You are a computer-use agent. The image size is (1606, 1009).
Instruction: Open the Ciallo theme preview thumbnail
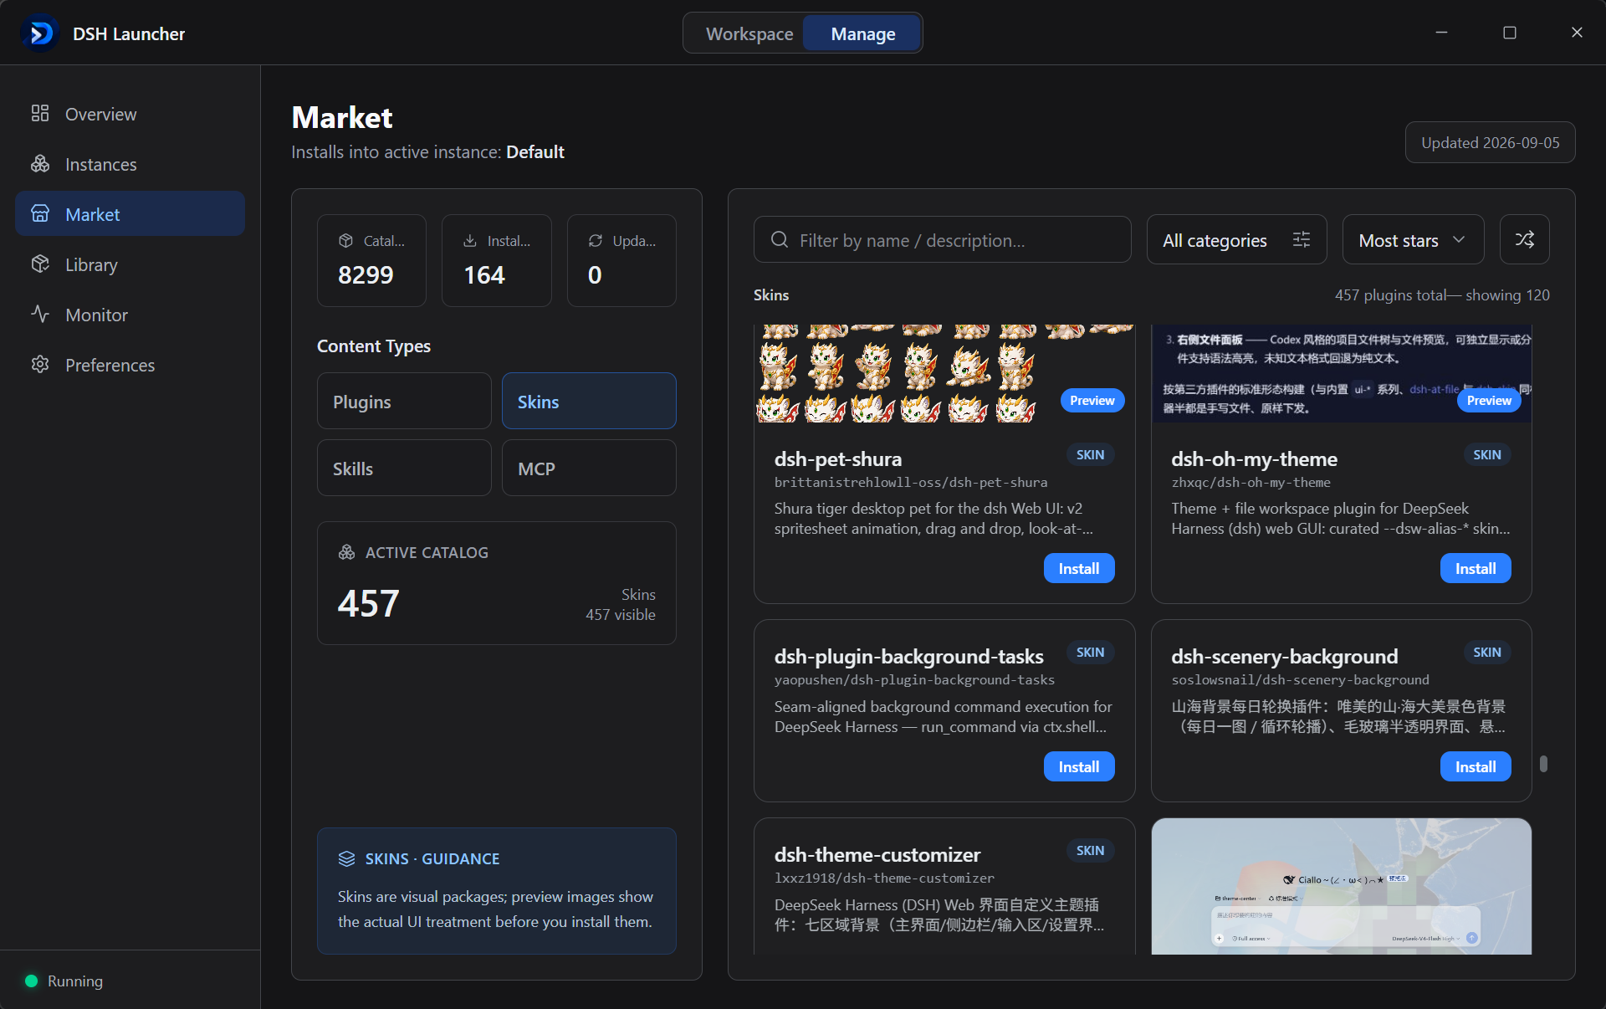pos(1341,886)
